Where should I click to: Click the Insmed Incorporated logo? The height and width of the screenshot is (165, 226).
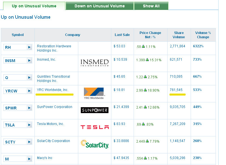(x=94, y=63)
